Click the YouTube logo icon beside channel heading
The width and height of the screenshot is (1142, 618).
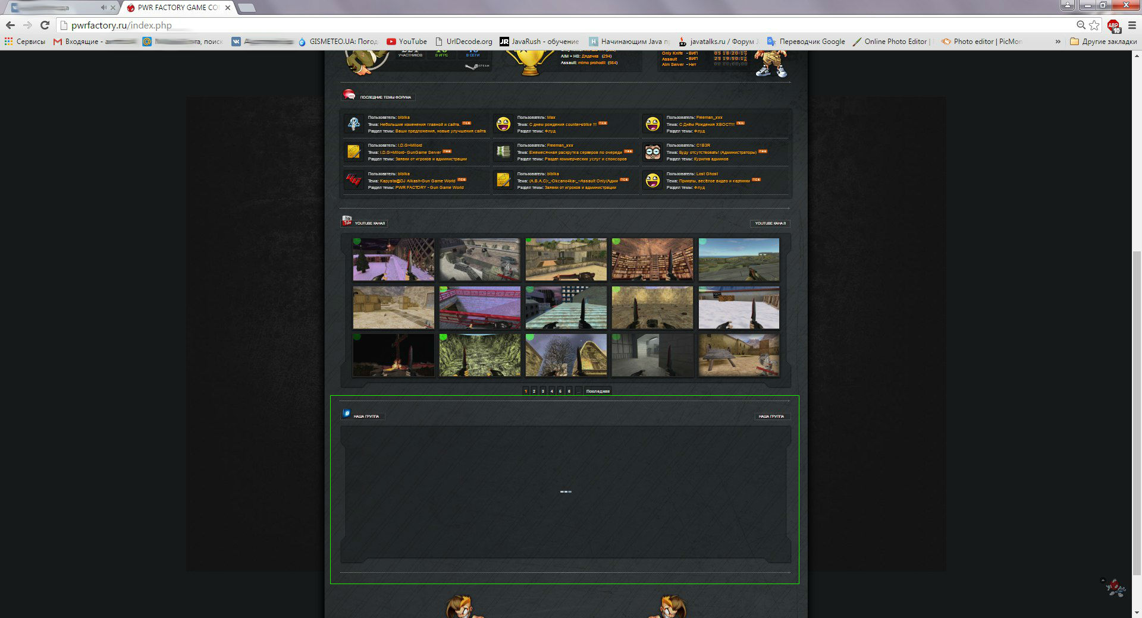pos(347,221)
